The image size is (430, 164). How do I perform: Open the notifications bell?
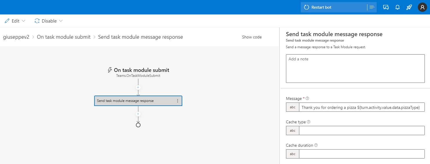pos(398,7)
